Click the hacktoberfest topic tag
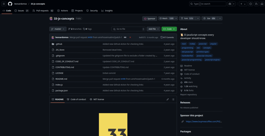Image resolution: width=265 pixels, height=136 pixels. click(x=187, y=56)
